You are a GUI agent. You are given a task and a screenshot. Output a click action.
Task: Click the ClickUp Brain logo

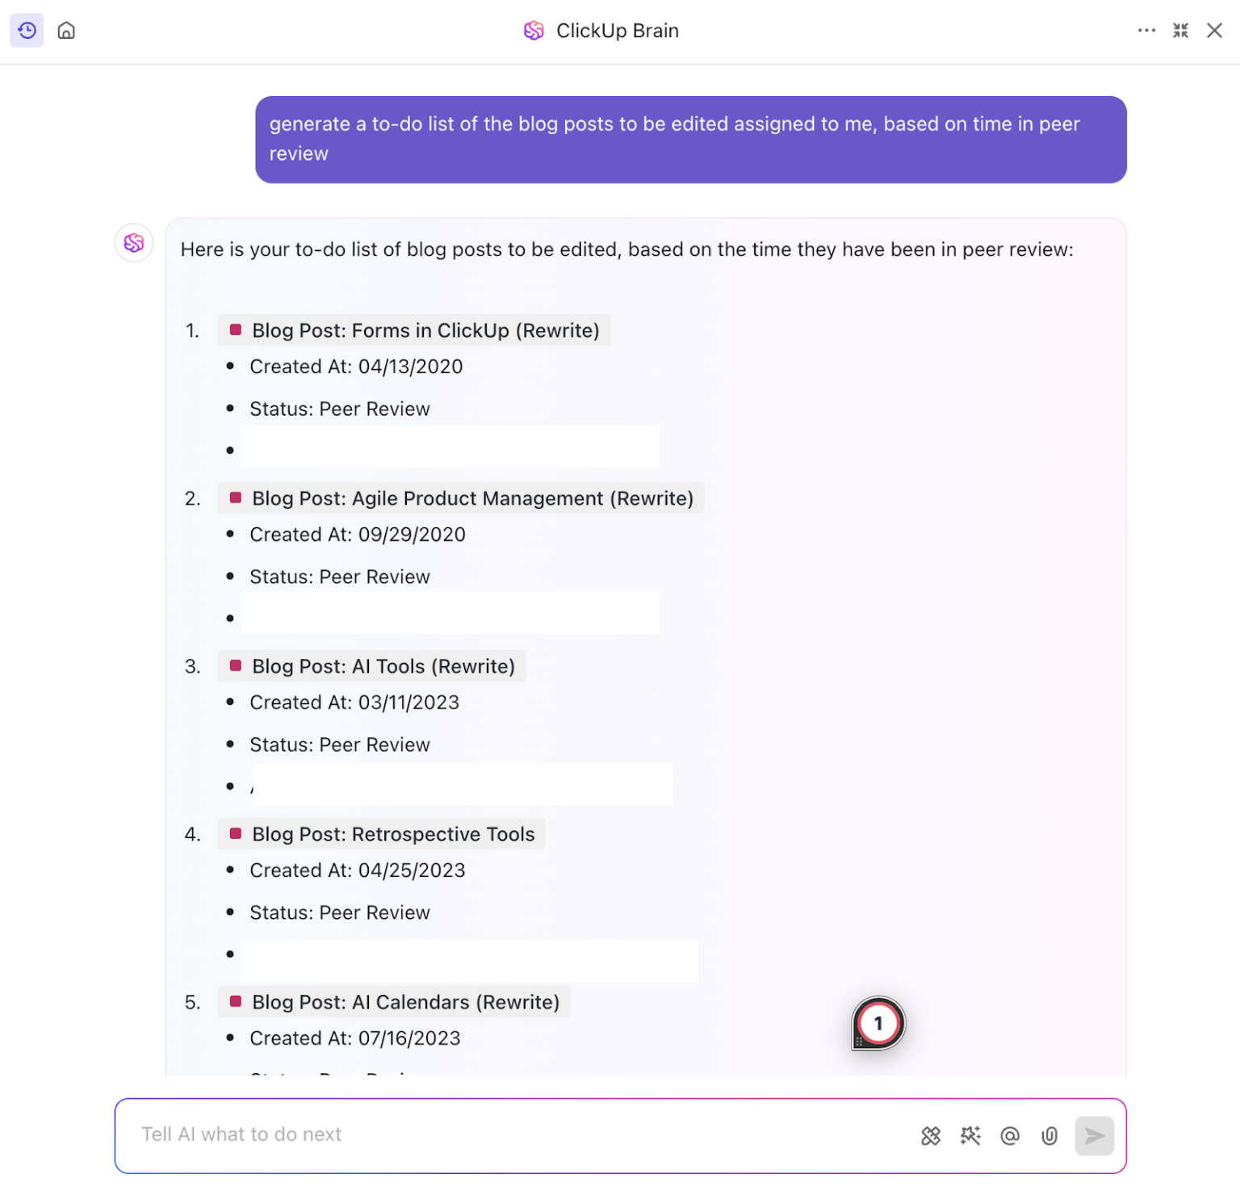(534, 30)
